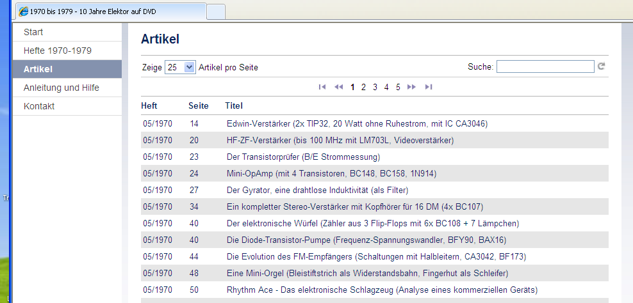
Task: Click the refresh icon next to search box
Action: [x=602, y=66]
